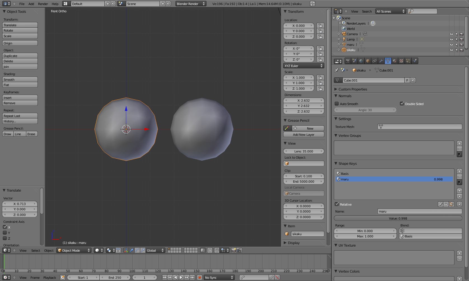Click the Duplicate button in Object Tools
Image resolution: width=469 pixels, height=281 pixels.
[x=20, y=56]
